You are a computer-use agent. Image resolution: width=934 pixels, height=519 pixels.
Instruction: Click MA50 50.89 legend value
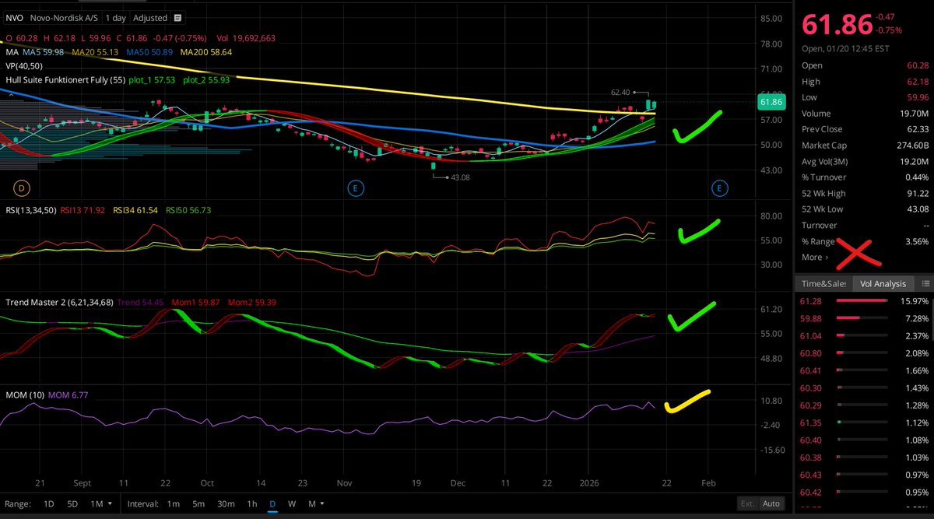pos(148,52)
